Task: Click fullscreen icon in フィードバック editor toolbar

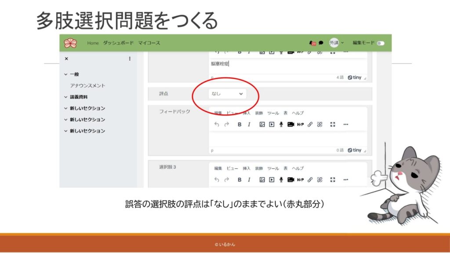Action: (x=333, y=124)
